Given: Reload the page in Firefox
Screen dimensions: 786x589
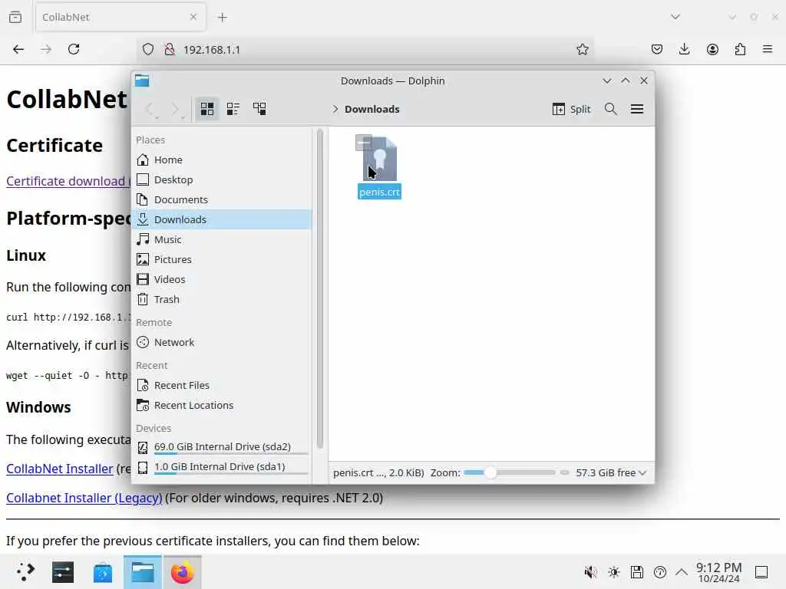Looking at the screenshot, I should coord(74,49).
